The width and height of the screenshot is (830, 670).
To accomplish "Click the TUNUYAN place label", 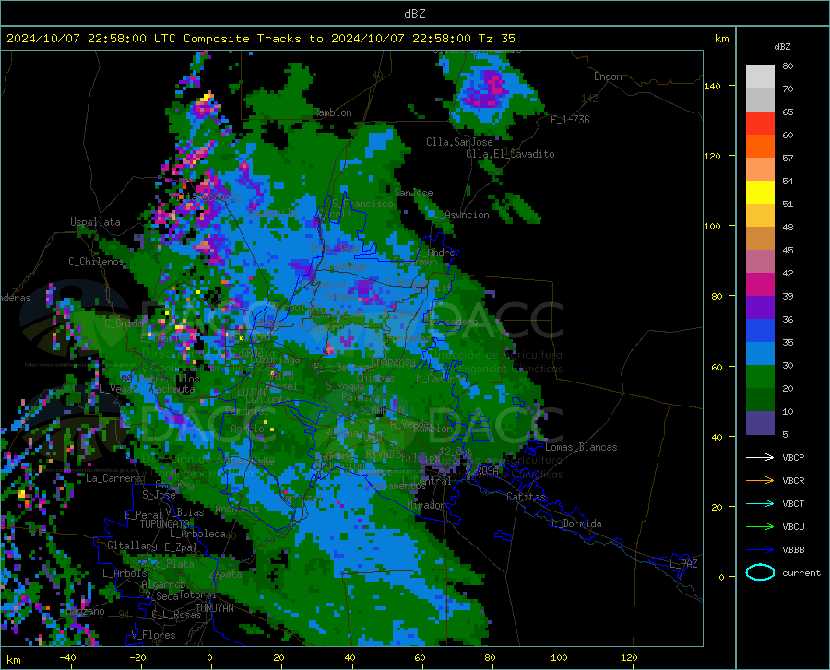I will tap(214, 607).
